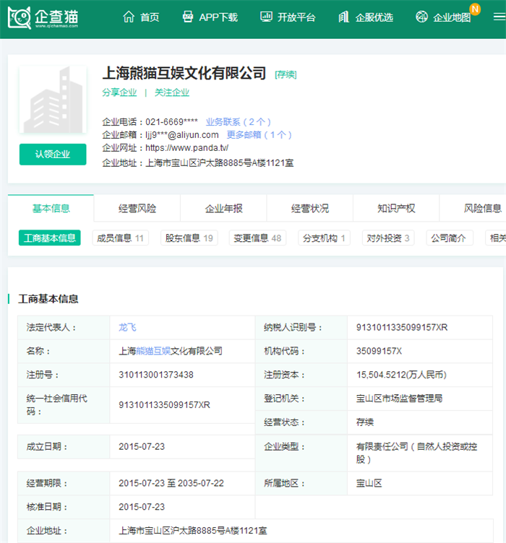This screenshot has width=506, height=543.
Task: Select the 工商基本信息 sub-tab button
Action: pyautogui.click(x=50, y=238)
